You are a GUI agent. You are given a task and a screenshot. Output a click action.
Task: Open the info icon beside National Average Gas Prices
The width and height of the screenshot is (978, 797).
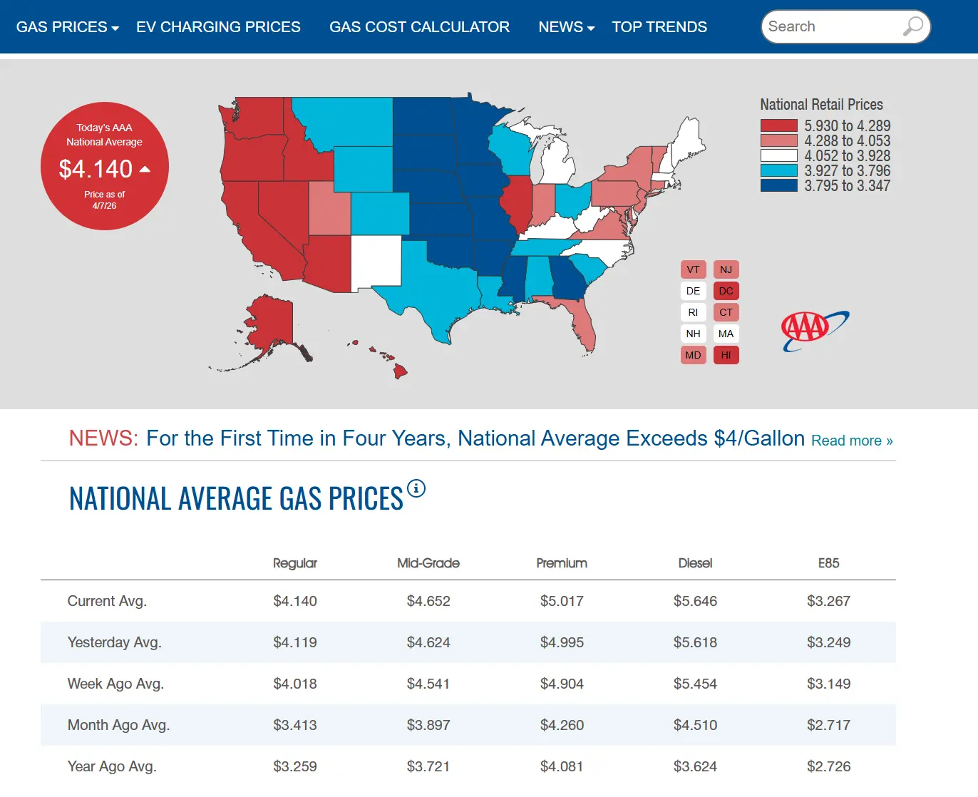pos(416,488)
